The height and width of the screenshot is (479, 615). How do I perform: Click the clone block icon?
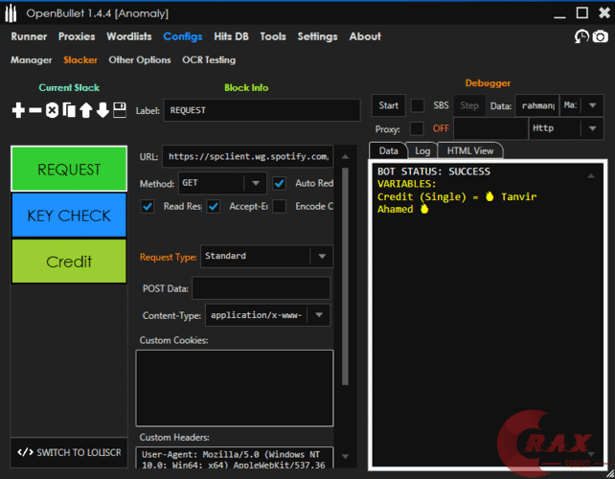click(69, 110)
